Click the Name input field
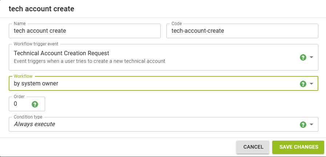The height and width of the screenshot is (157, 326). coord(84,31)
